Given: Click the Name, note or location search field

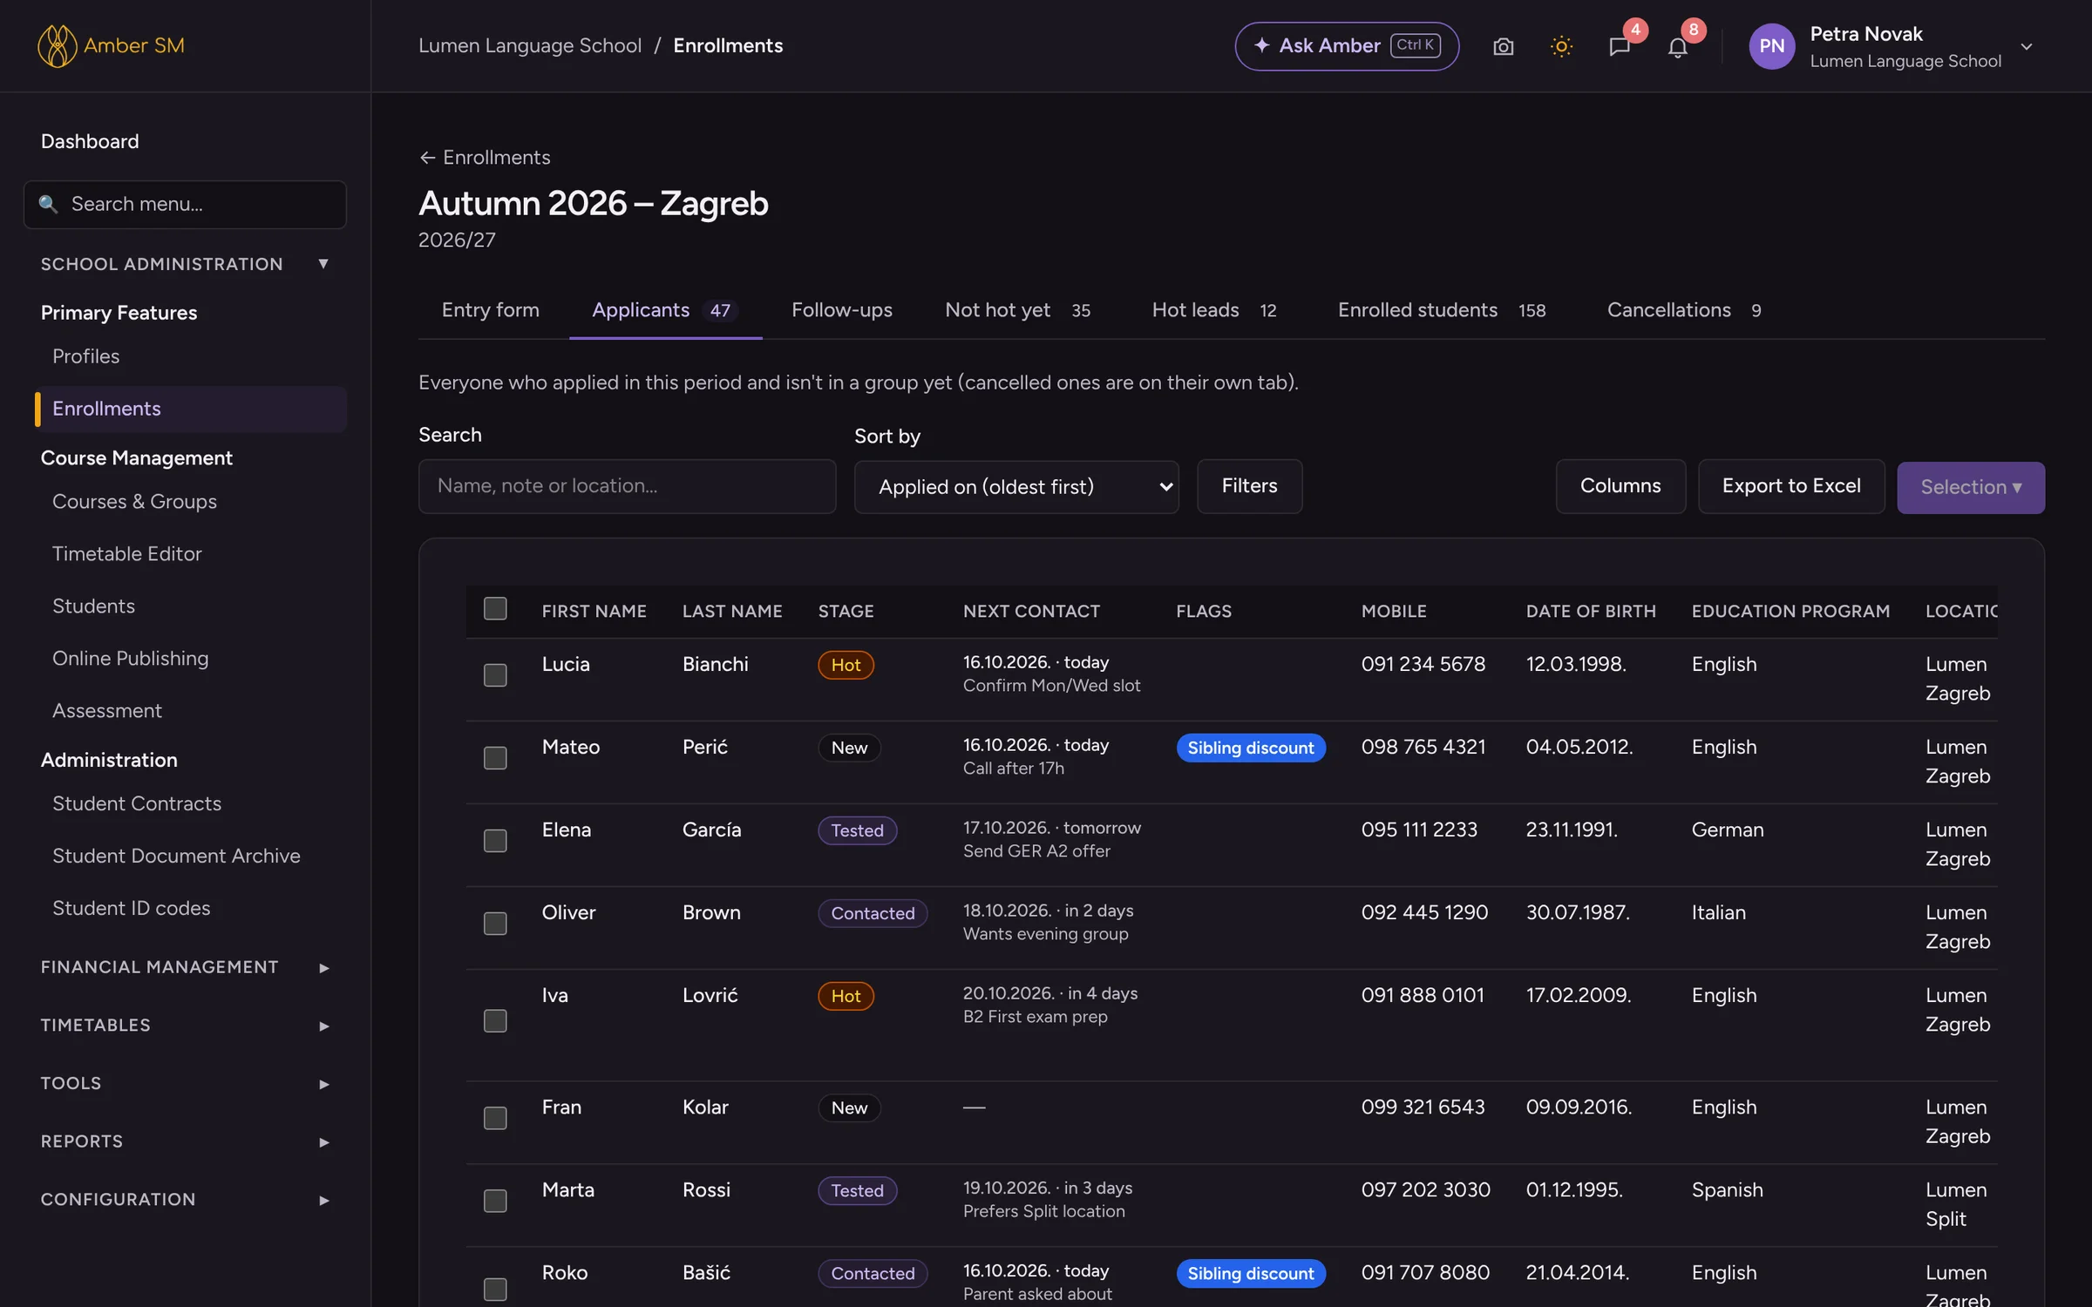Looking at the screenshot, I should (x=627, y=486).
